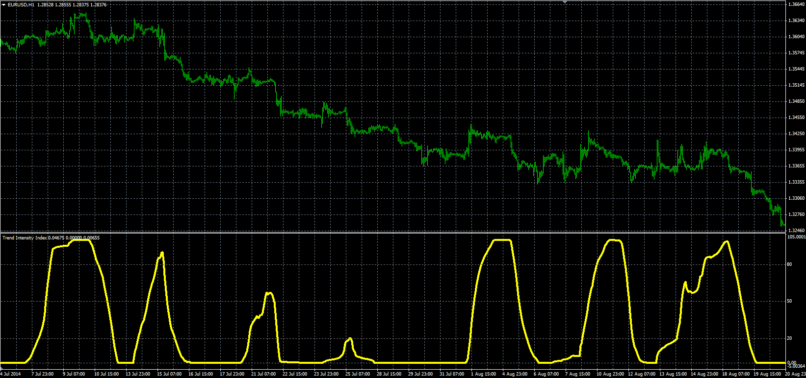
Task: Click the 1.33955 price label
Action: 796,150
